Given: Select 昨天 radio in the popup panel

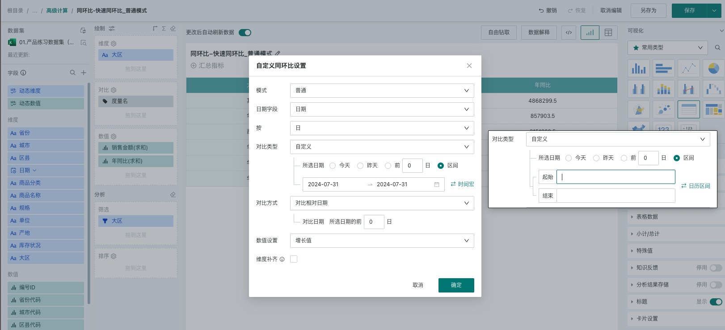Looking at the screenshot, I should pos(596,158).
